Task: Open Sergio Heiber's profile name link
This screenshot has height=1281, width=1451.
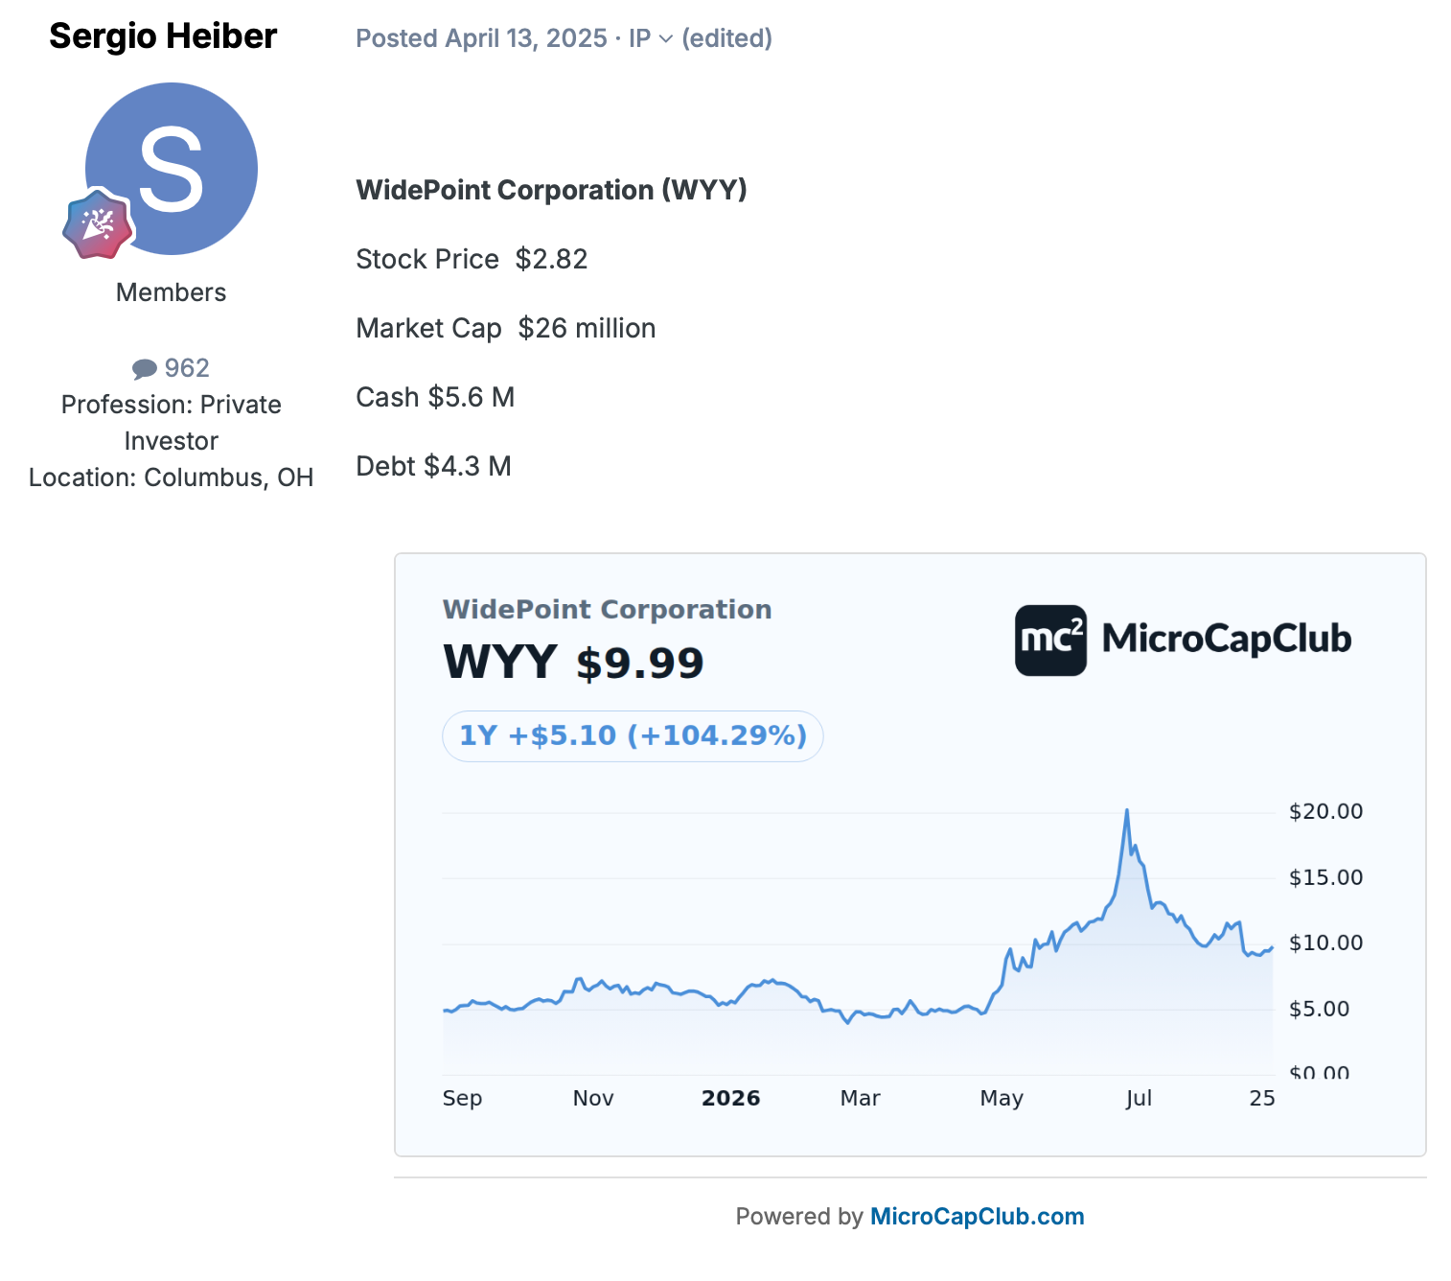Action: tap(163, 36)
